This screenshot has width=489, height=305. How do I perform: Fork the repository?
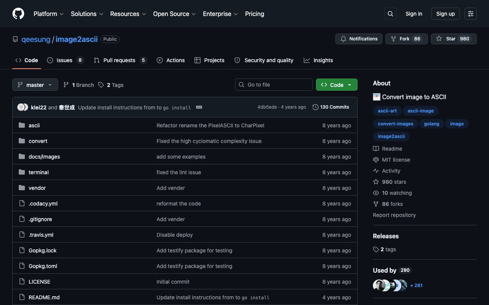pyautogui.click(x=406, y=39)
